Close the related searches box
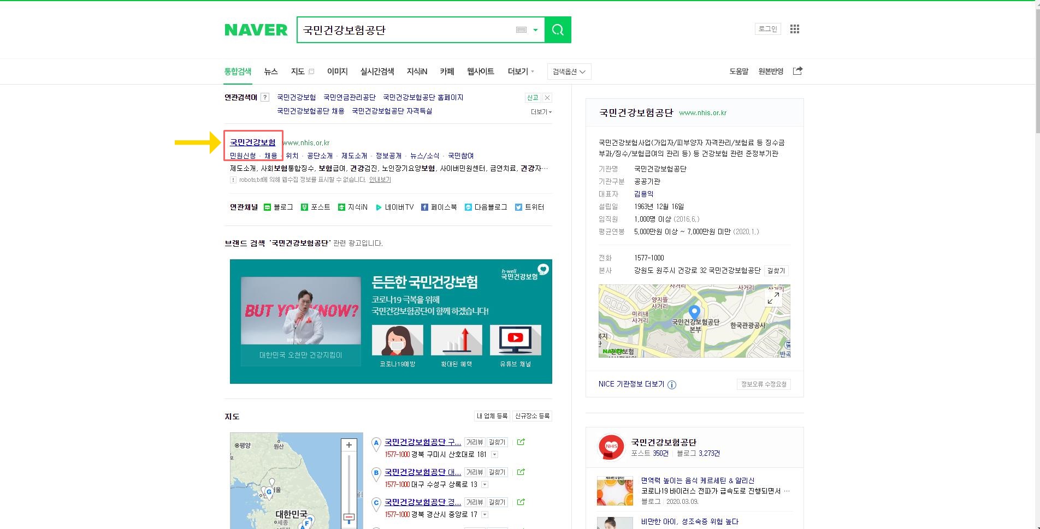This screenshot has width=1040, height=529. [547, 97]
